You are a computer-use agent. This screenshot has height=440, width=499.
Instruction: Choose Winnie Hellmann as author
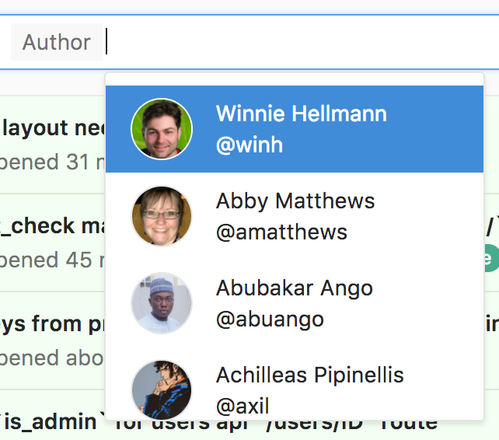(x=295, y=129)
